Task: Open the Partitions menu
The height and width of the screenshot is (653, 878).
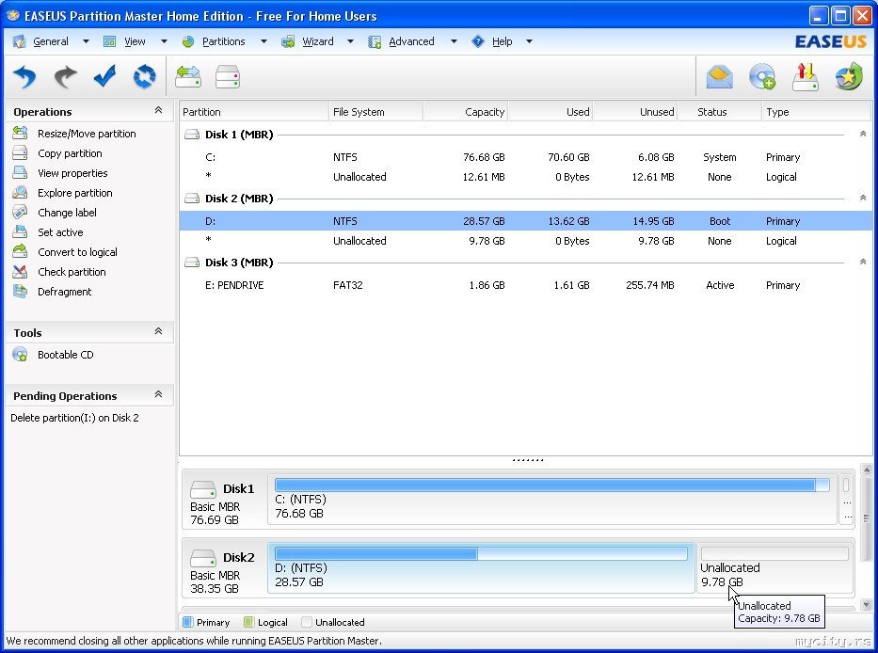Action: tap(223, 41)
